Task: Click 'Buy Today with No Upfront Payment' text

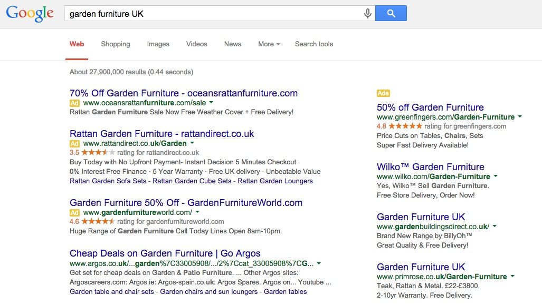Action: pos(183,162)
